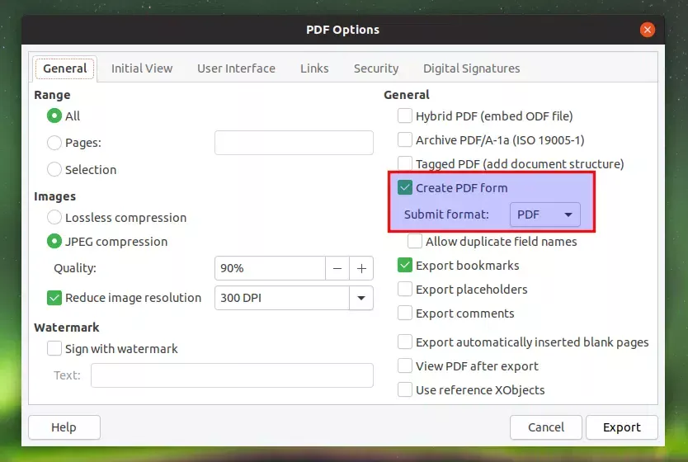Click the plus button beside Quality

361,268
